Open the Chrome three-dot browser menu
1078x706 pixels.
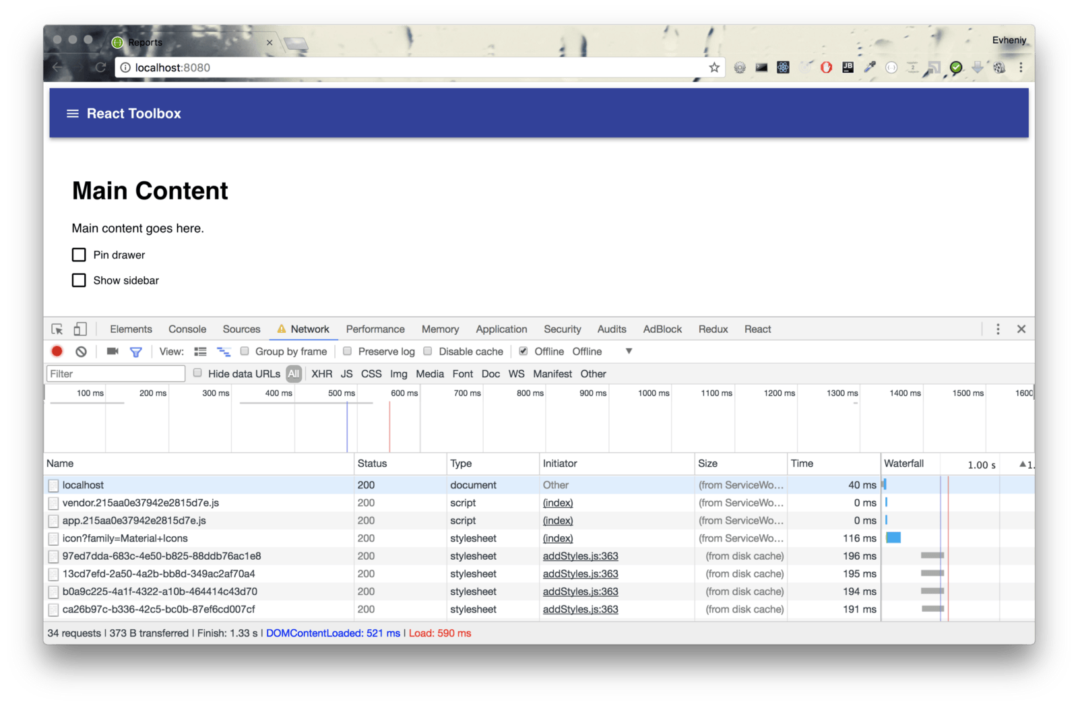1021,67
